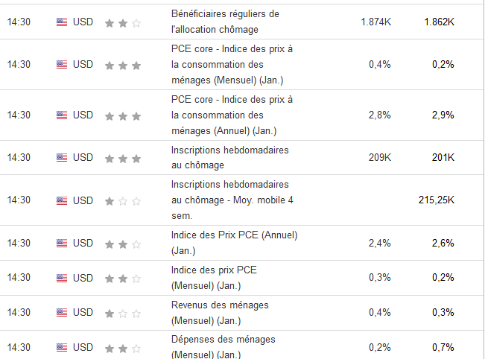Click one-star rating for Revenus des ménages
485x359 pixels.
tap(123, 313)
